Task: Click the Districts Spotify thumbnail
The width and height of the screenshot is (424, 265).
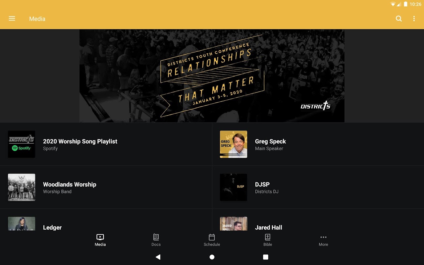Action: click(22, 144)
